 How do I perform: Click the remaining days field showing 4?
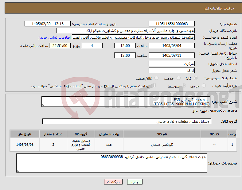pyautogui.click(x=92, y=45)
